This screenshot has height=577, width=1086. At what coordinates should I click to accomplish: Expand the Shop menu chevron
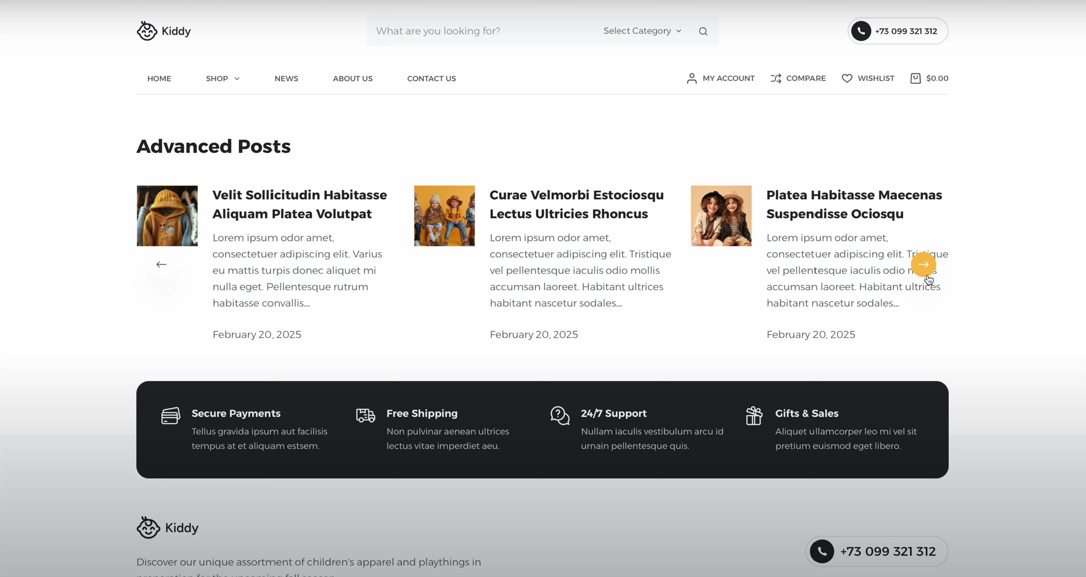point(237,79)
